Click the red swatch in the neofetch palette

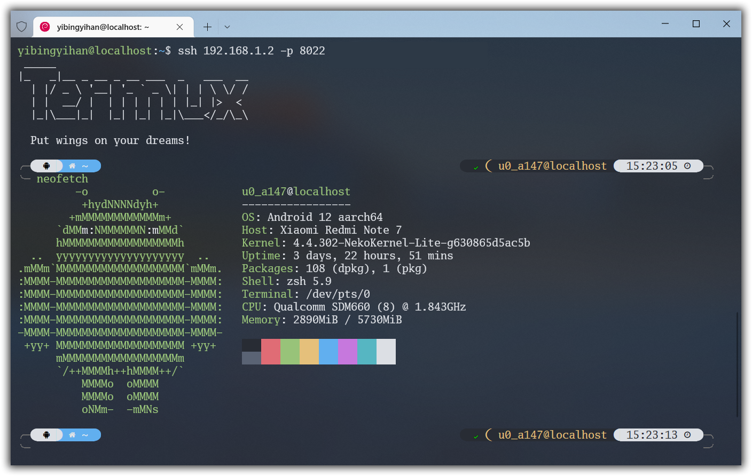tap(271, 351)
